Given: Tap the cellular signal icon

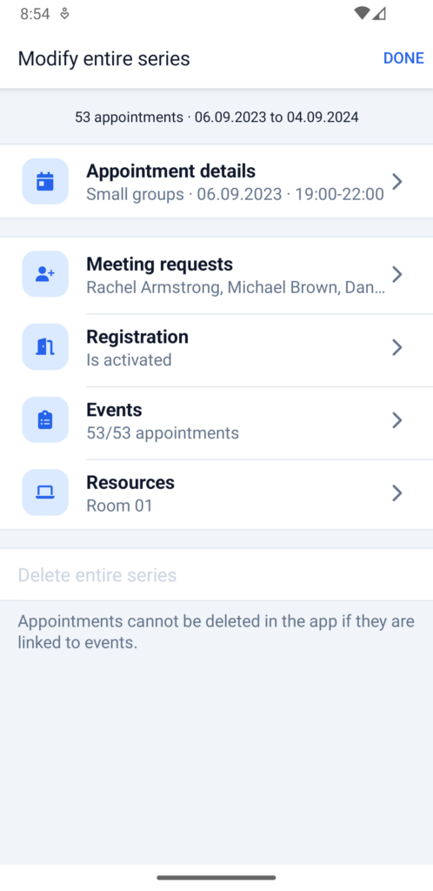Looking at the screenshot, I should tap(379, 14).
